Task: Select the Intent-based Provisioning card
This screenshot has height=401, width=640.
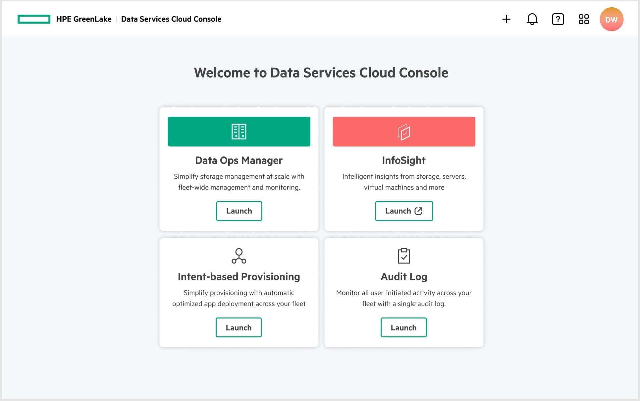Action: tap(239, 292)
